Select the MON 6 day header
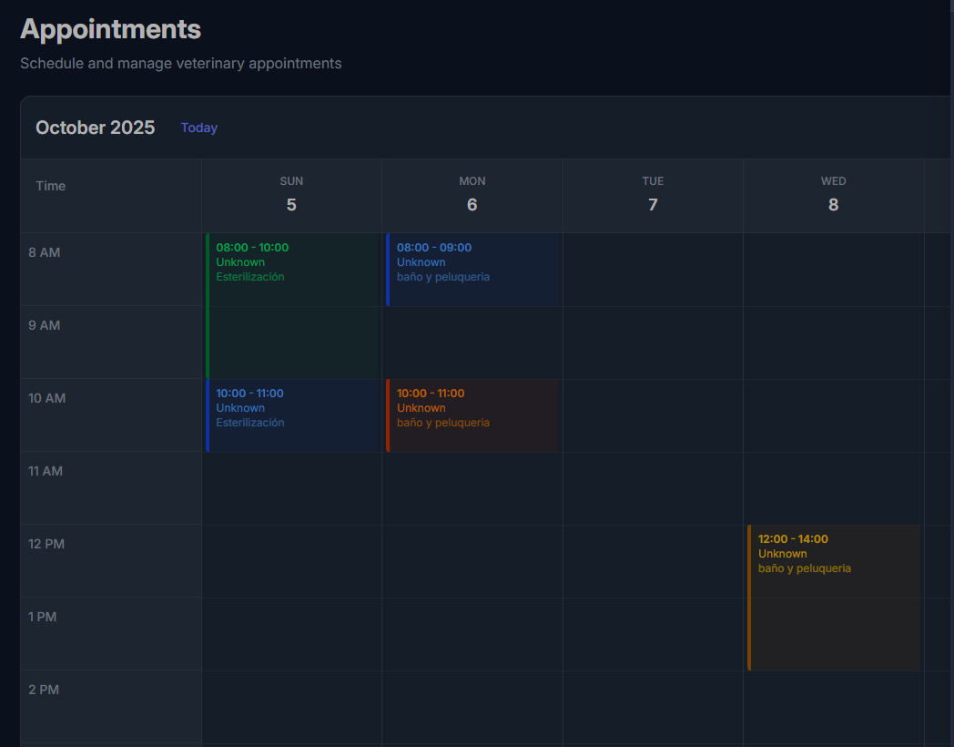954x747 pixels. 472,195
